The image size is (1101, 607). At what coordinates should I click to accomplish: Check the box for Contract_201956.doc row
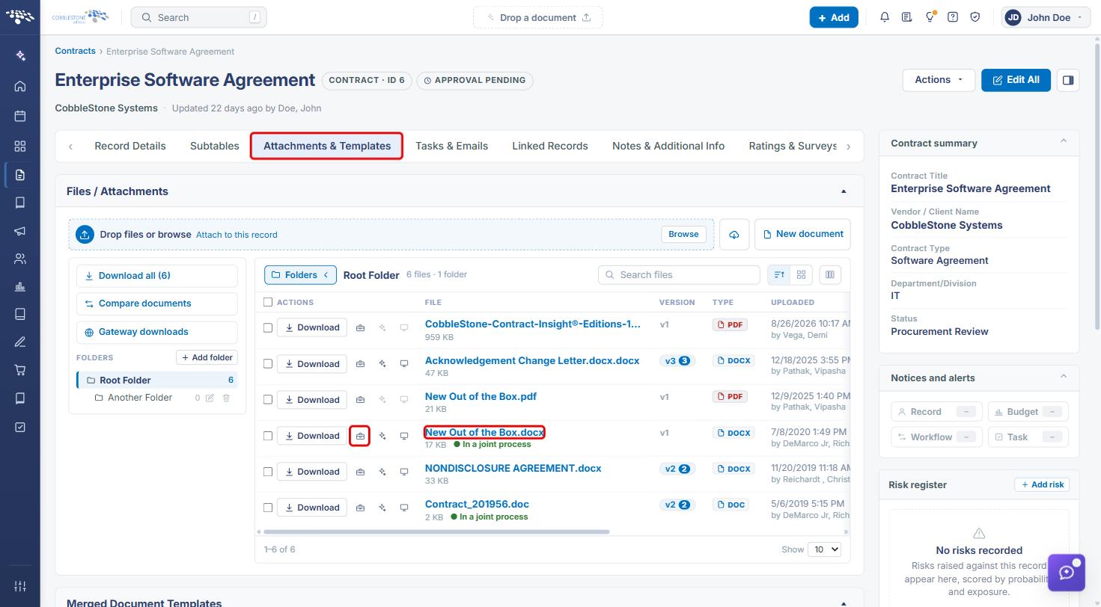pos(268,508)
